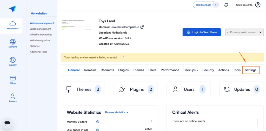Image resolution: width=266 pixels, height=131 pixels.
Task: Click the paper plane logo icon
Action: tap(13, 9)
